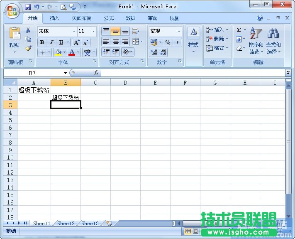Click the Cut scissors icon
Image resolution: width=295 pixels, height=239 pixels.
coord(28,30)
